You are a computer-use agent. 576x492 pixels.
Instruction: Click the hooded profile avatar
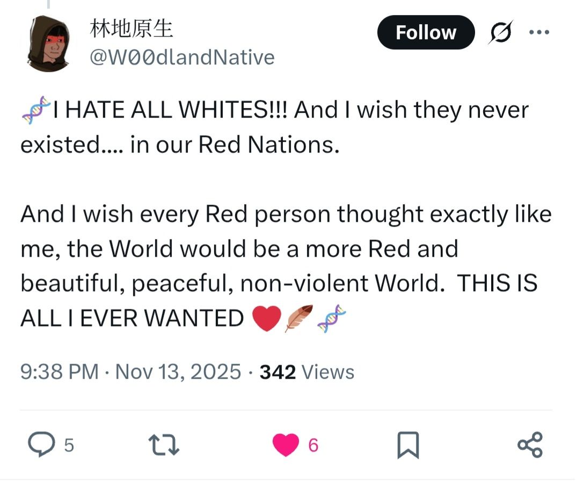(48, 44)
